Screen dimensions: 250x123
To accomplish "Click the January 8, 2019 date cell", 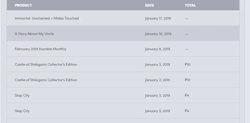I will click(158, 49).
